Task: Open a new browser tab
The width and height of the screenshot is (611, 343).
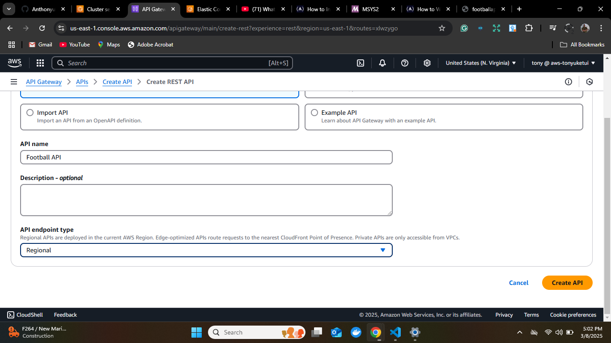Action: pos(519,9)
